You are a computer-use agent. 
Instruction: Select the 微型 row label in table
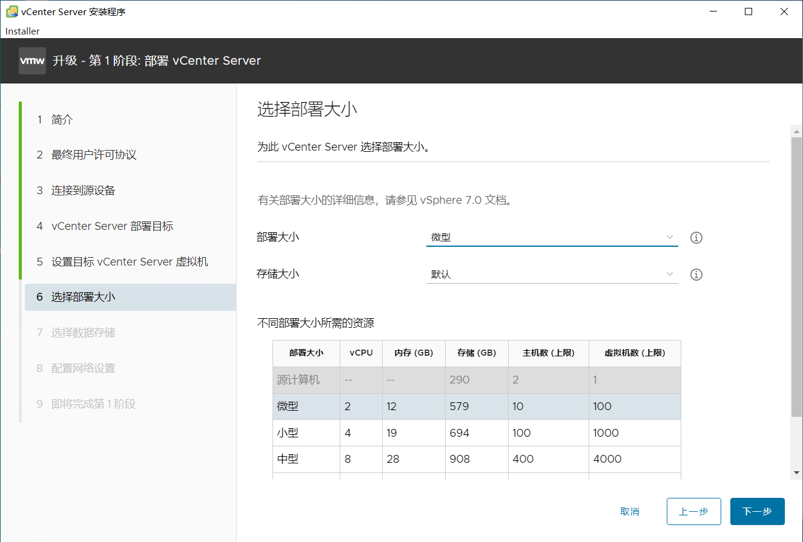(288, 406)
